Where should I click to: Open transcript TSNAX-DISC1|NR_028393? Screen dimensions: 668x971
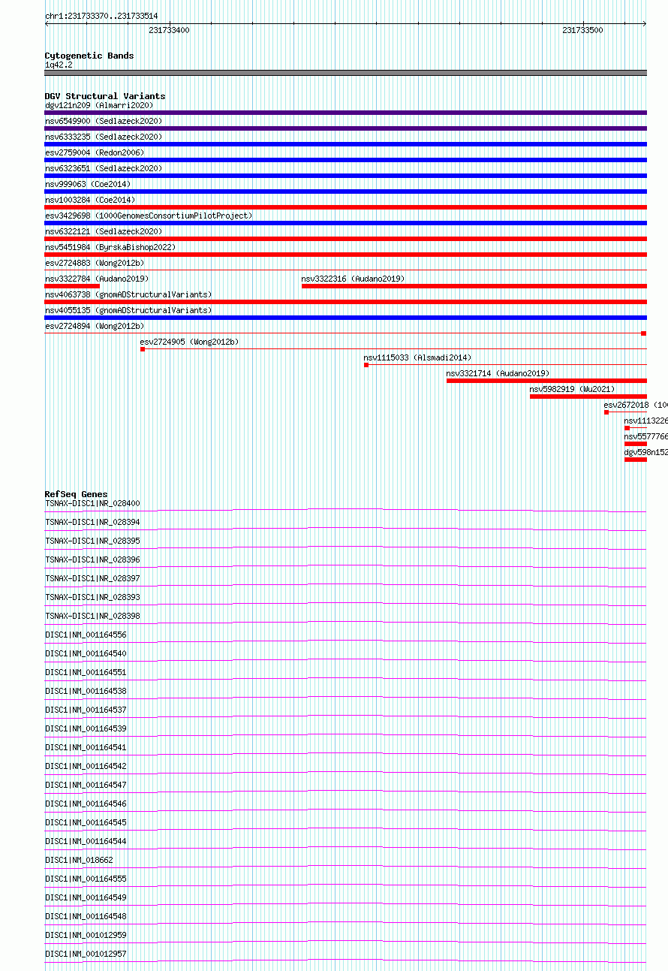[92, 597]
